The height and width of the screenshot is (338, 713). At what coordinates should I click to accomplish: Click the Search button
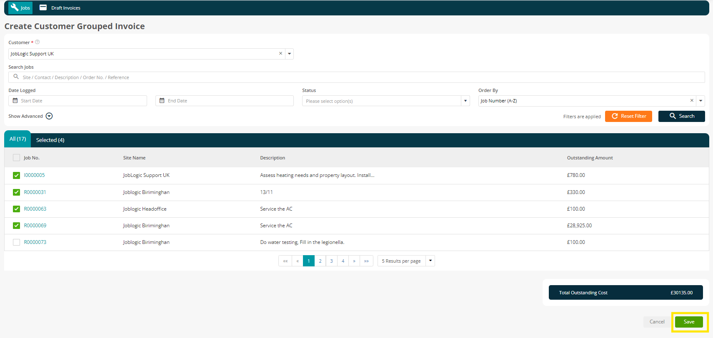pyautogui.click(x=681, y=116)
